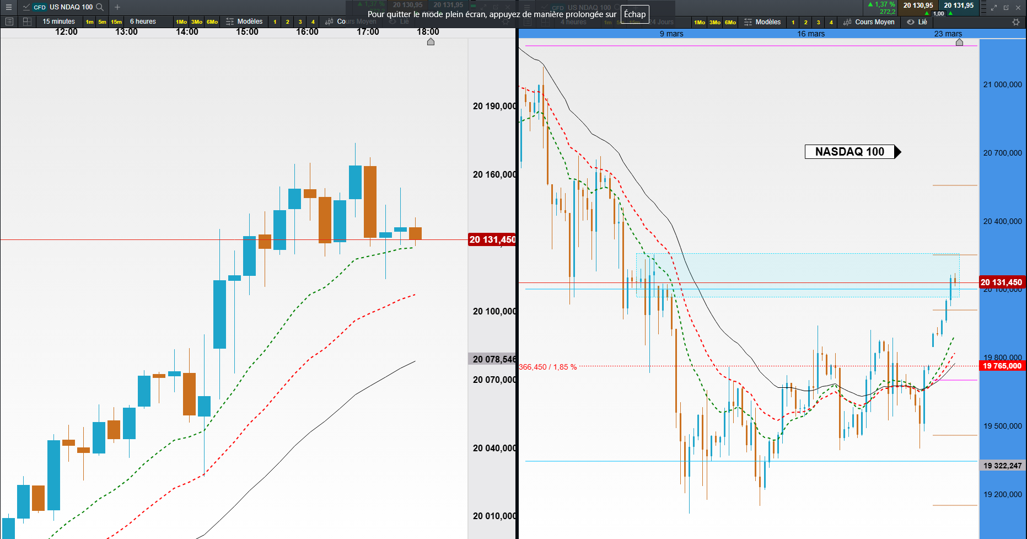The image size is (1027, 539).
Task: Load model 4 on right chart
Action: (831, 23)
